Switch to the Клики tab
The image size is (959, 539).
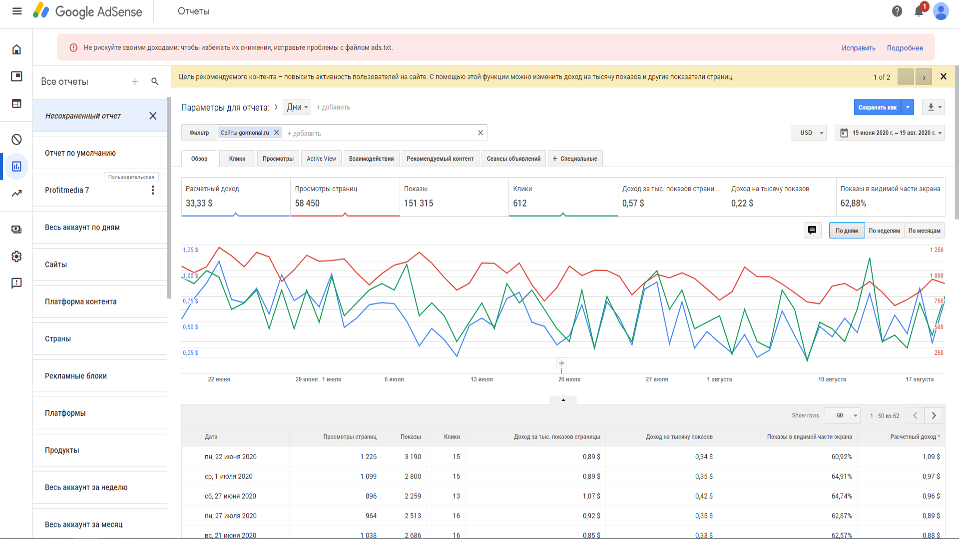[237, 159]
